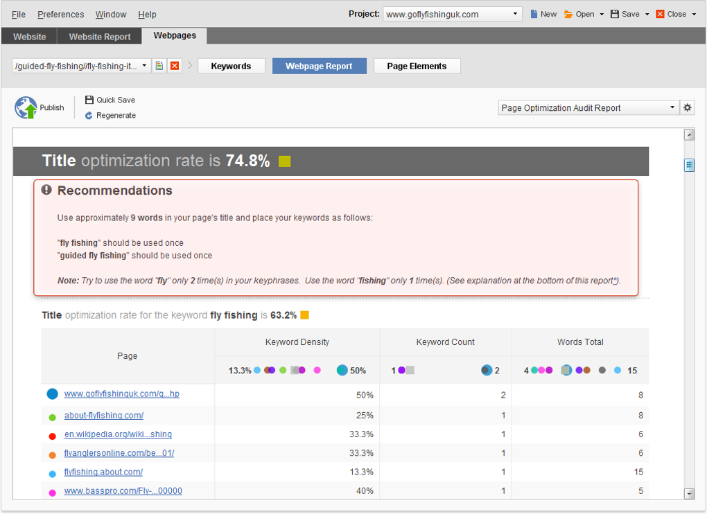Viewport: 707px width, 514px height.
Task: Open a project using the folder icon
Action: (568, 13)
